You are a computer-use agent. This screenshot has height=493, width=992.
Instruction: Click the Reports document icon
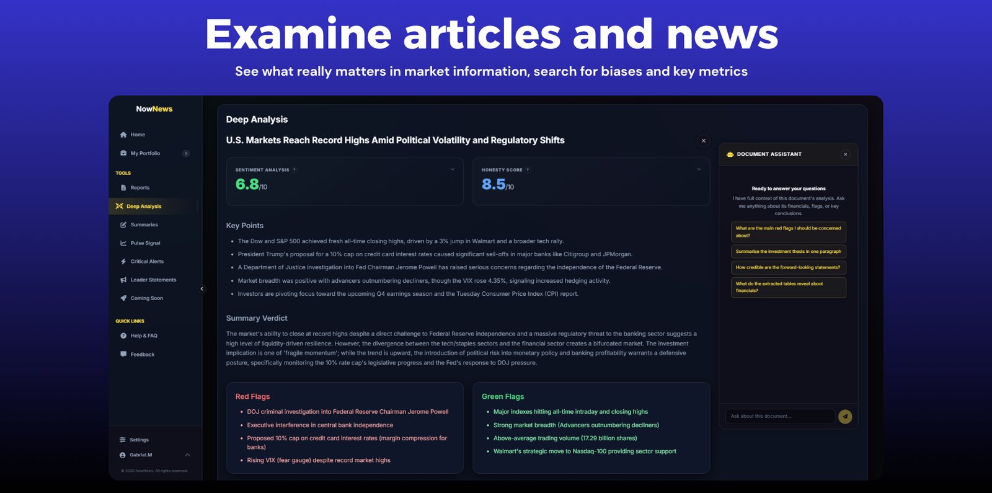(123, 188)
